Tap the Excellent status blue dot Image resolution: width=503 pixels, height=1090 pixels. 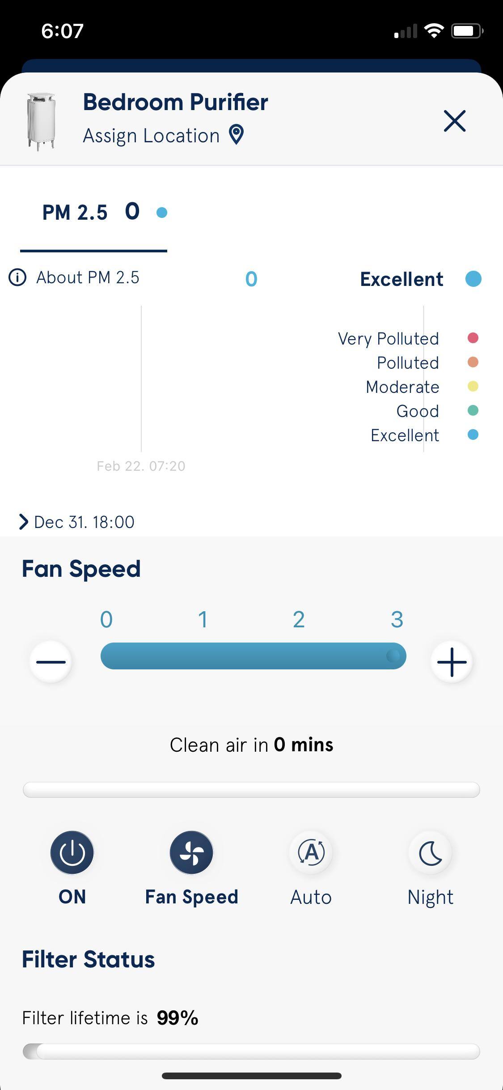[473, 279]
